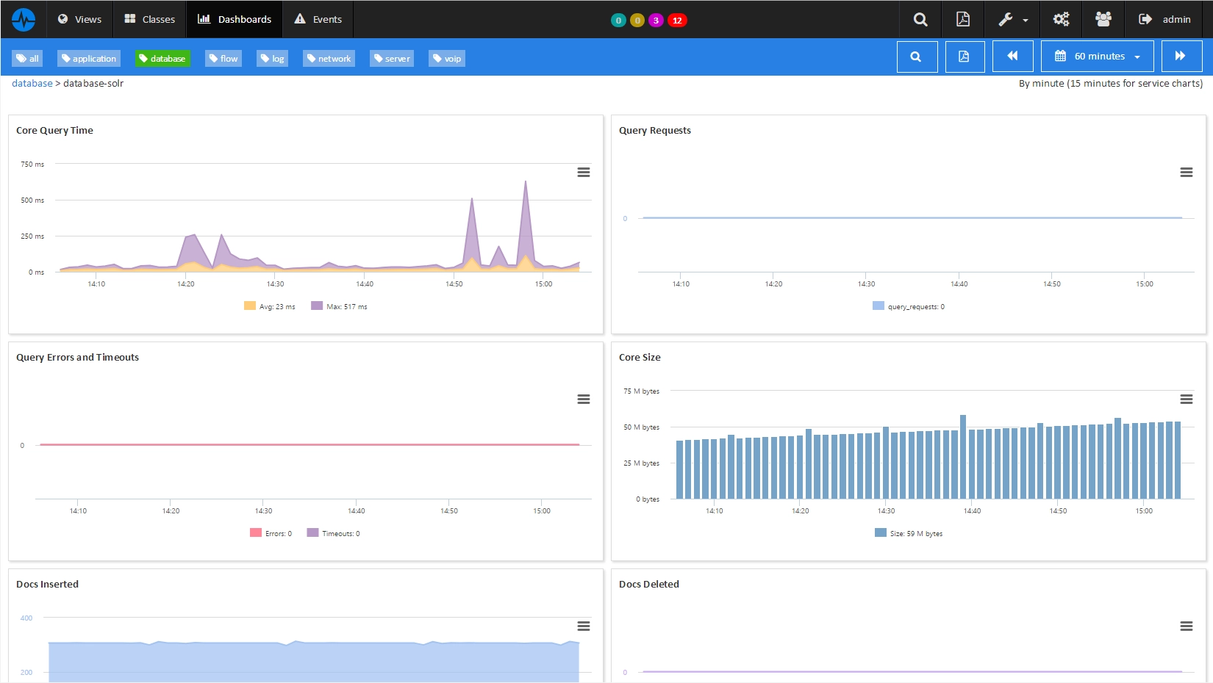The image size is (1213, 683).
Task: Click the tallest bar in Core Size chart
Action: (963, 457)
